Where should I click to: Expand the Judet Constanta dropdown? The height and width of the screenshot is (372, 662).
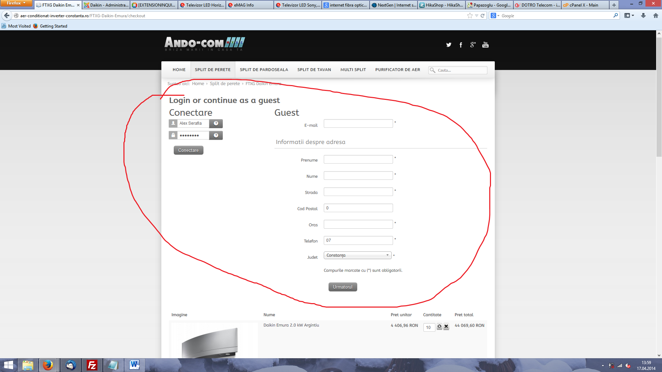358,255
